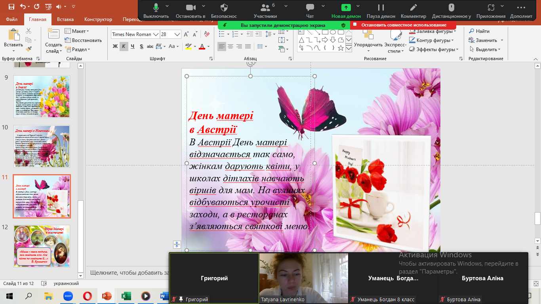Viewport: 541px width, 304px height.
Task: Select the rectangle shape in shapes gallery
Action: point(325,32)
